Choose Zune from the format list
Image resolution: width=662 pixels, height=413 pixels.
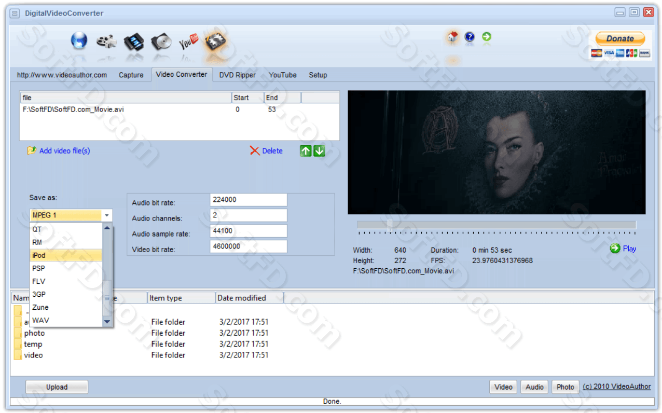(66, 307)
